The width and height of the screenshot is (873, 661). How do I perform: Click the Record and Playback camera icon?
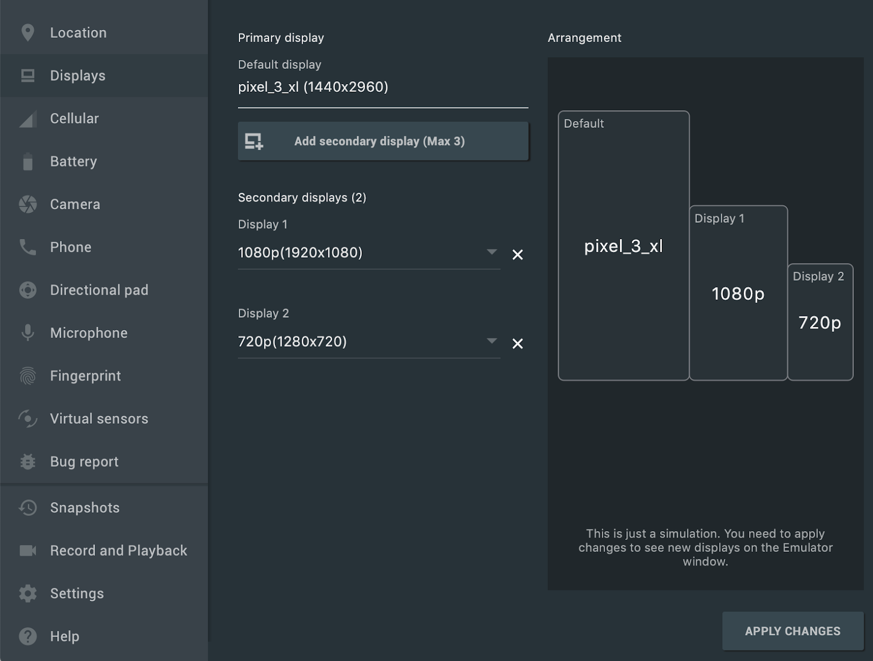pos(27,551)
